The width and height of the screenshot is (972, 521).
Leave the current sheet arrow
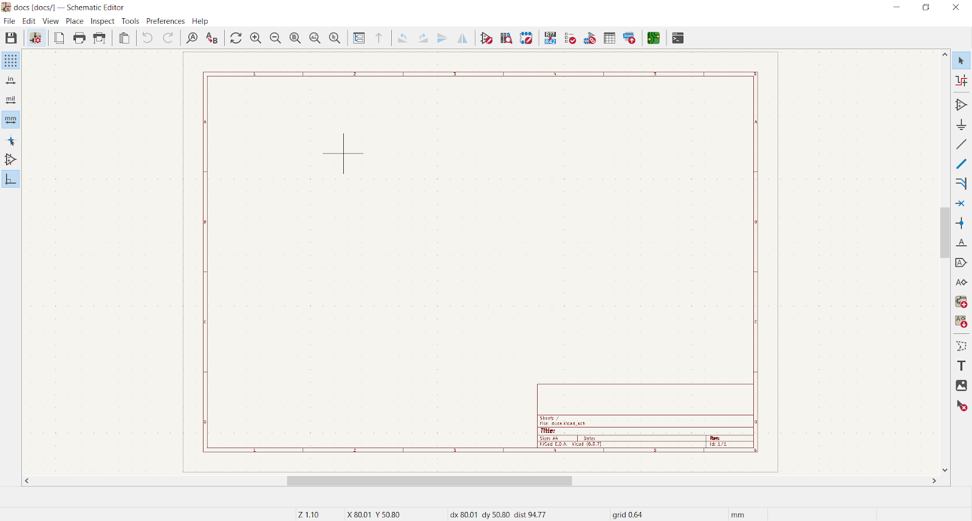click(x=379, y=38)
